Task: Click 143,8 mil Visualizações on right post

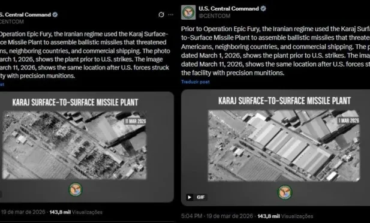Action: [285, 216]
